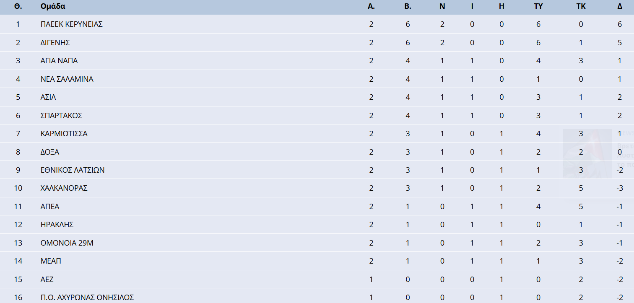This screenshot has height=303, width=634.
Task: Open the ΑΕΖ team entry
Action: coord(47,280)
